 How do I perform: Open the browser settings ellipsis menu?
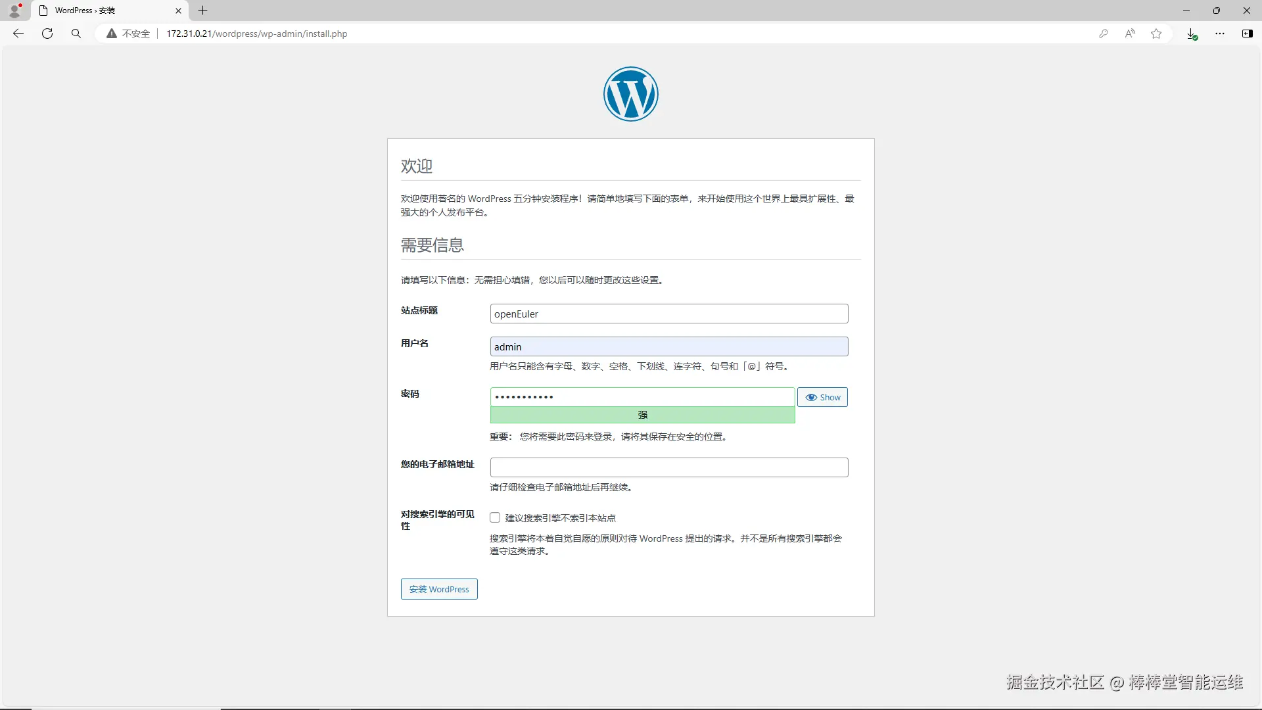pos(1220,34)
